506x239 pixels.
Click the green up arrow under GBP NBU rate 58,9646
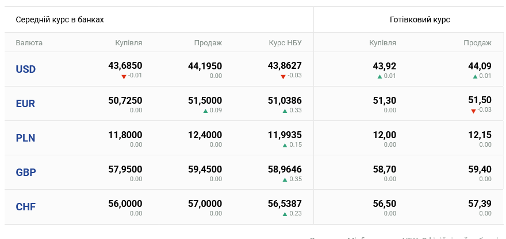[285, 179]
